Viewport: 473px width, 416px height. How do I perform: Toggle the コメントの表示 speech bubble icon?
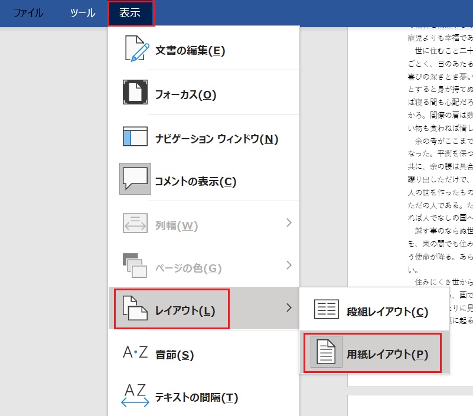click(x=135, y=179)
